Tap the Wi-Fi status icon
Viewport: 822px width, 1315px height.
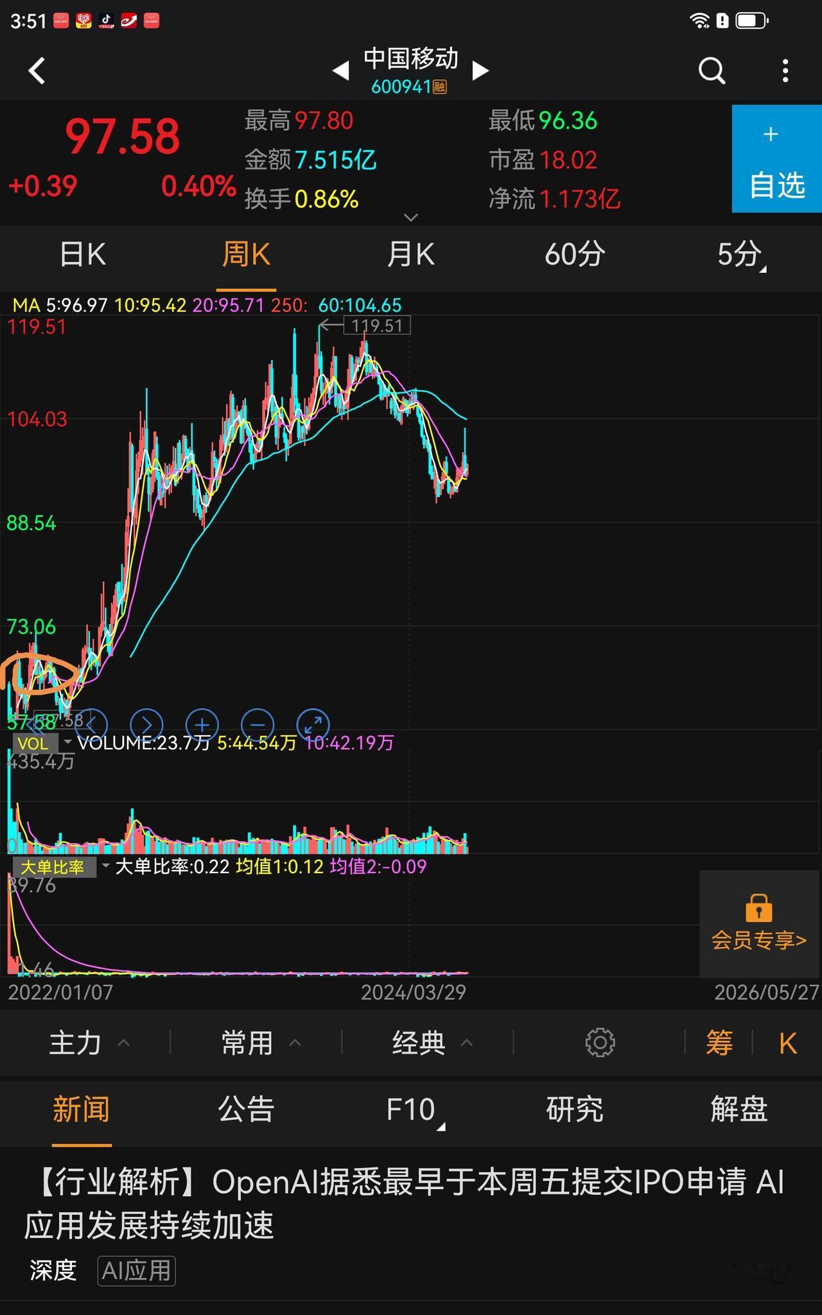point(699,21)
